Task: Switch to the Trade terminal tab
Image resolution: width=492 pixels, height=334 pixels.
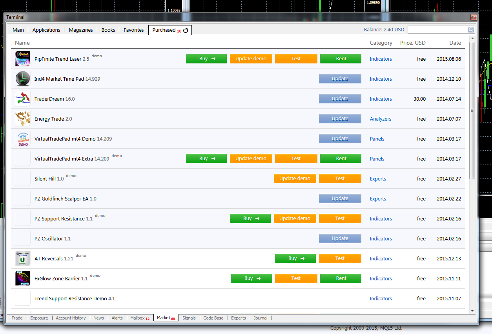Action: click(17, 318)
